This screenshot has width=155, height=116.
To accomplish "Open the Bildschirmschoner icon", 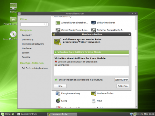I will [x=93, y=23].
